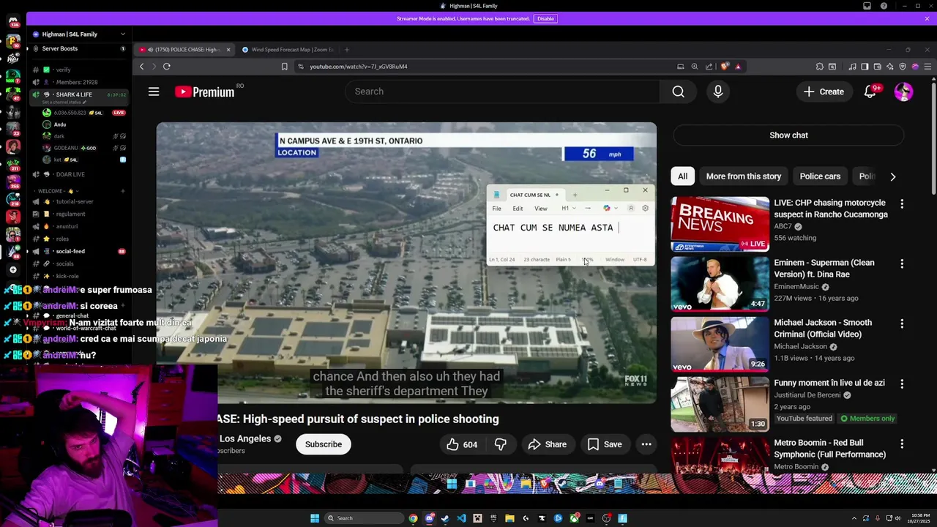Like the video with thumbs up
937x527 pixels.
(x=461, y=444)
